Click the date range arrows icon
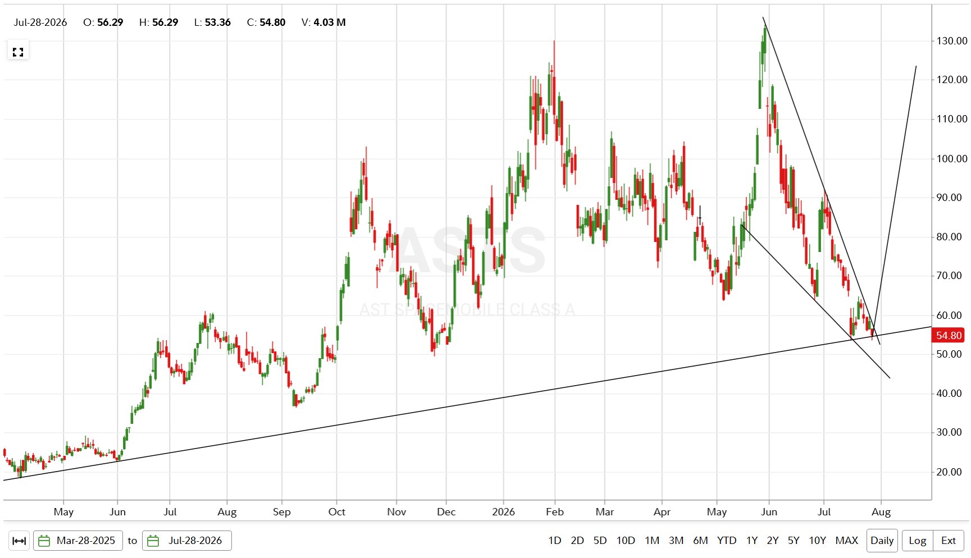971x558 pixels. coord(19,541)
